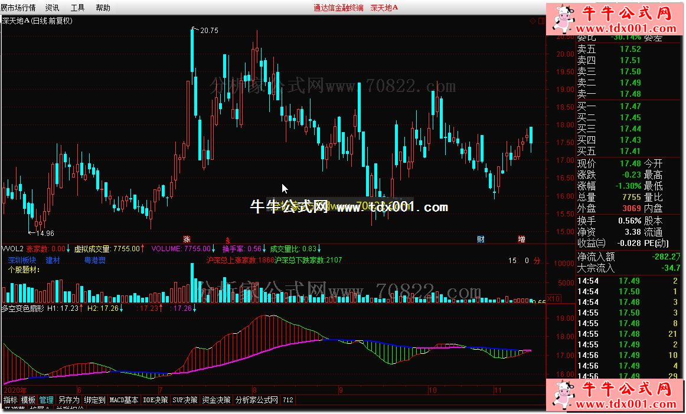Screen dimensions: 686x414
Task: Click the 深圳板块 sector link
Action: click(x=22, y=261)
